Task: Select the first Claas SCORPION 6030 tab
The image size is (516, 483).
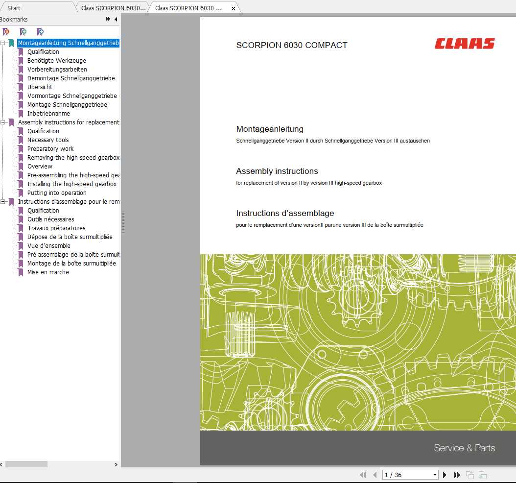Action: (x=113, y=7)
